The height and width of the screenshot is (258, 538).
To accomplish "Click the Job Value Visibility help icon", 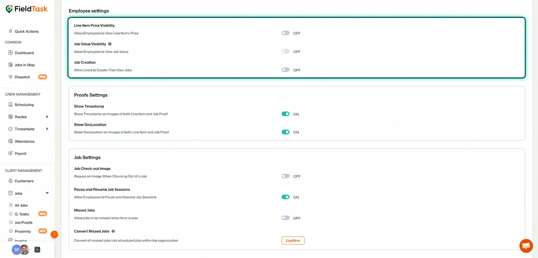I will pos(110,44).
